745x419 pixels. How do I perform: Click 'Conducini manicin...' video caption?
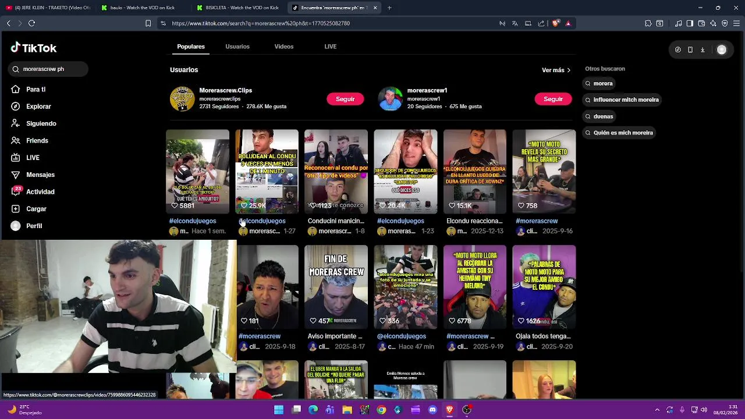336,221
